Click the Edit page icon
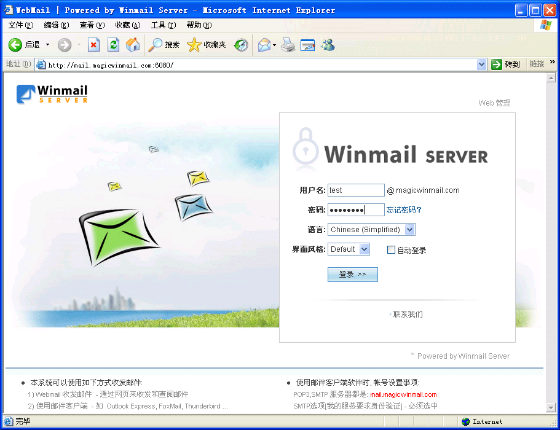Viewport: 560px width, 430px height. tap(307, 45)
